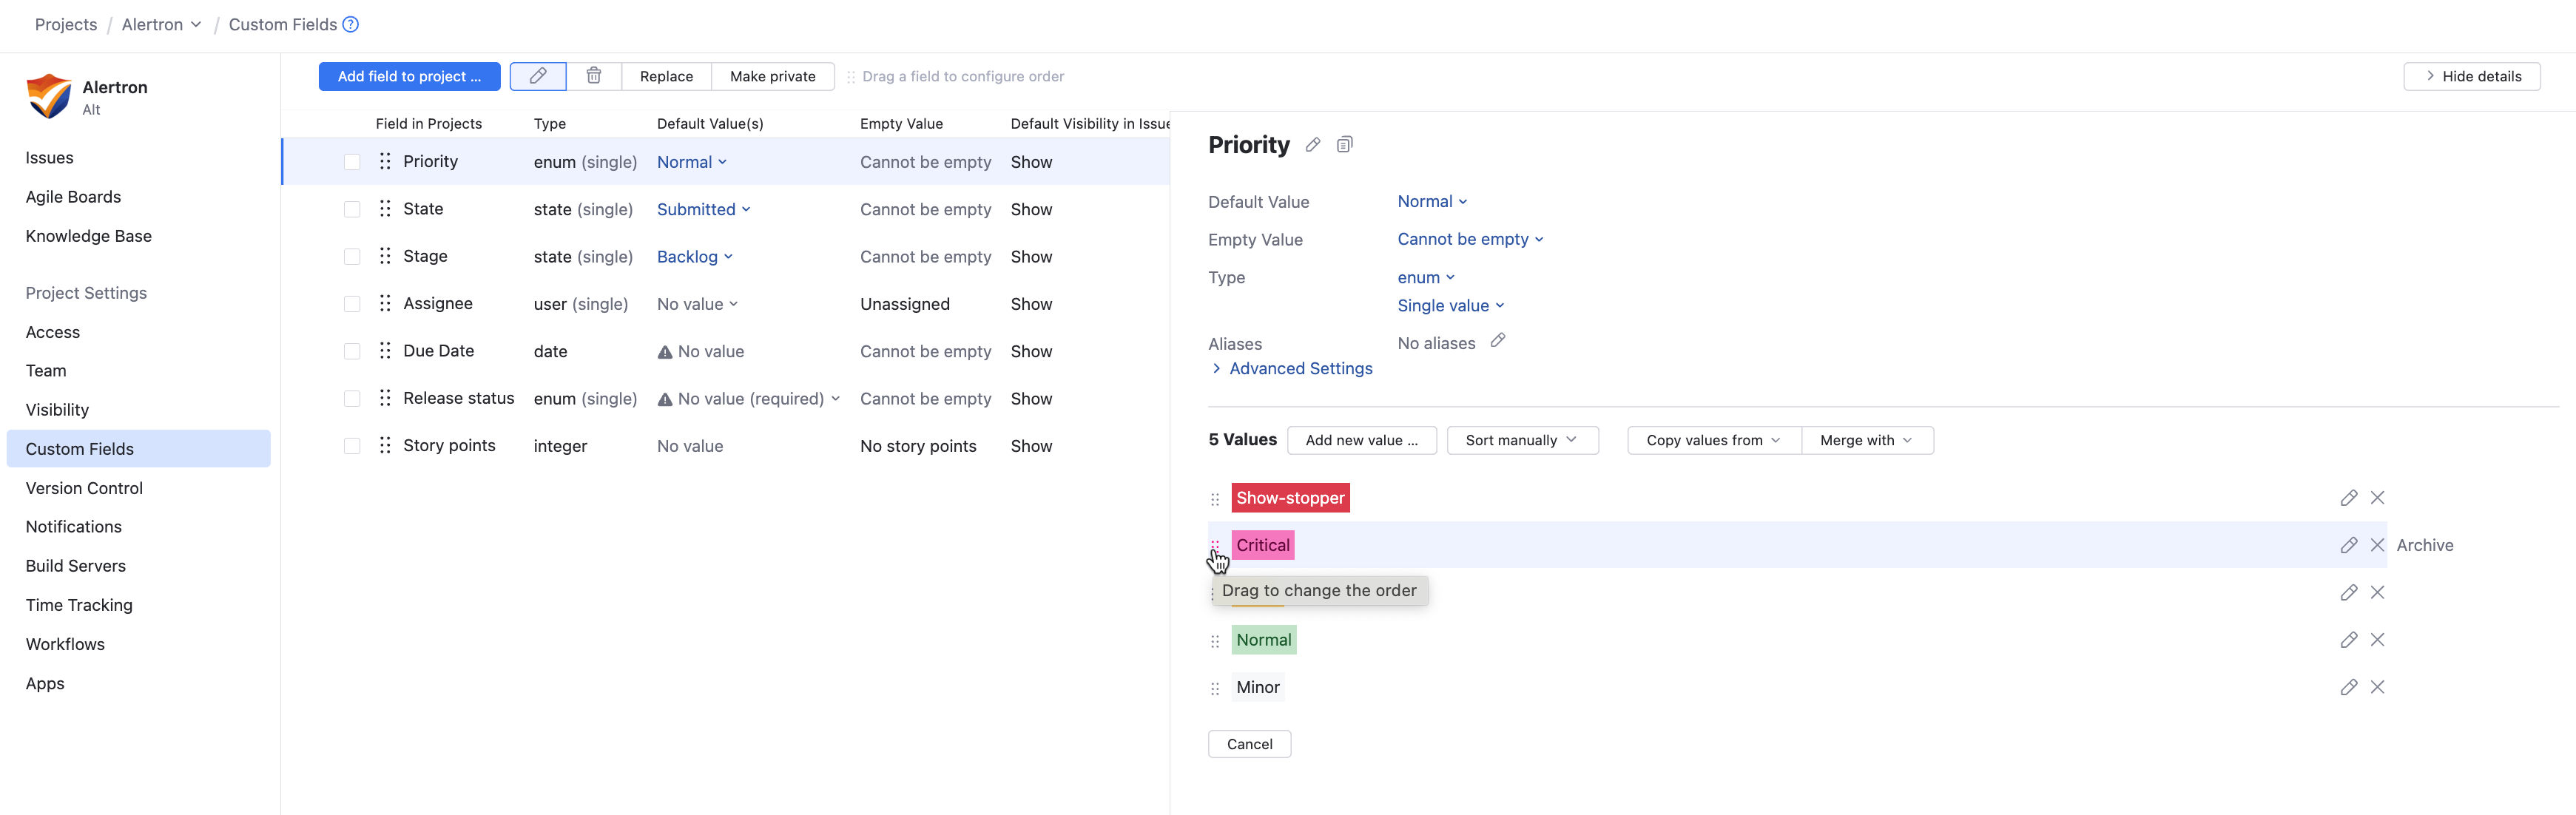Check the Priority field checkbox
This screenshot has width=2576, height=815.
click(352, 162)
